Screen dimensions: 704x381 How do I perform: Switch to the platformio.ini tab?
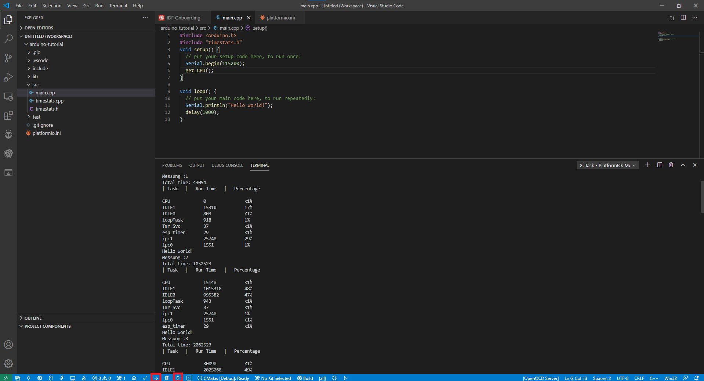click(280, 18)
